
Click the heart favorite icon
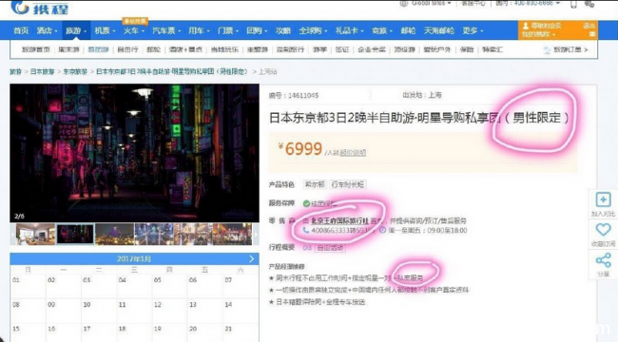tap(603, 230)
